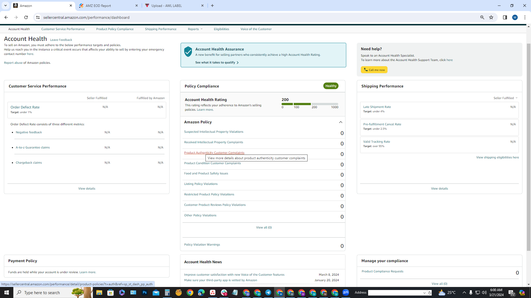This screenshot has height=298, width=531.
Task: Open Product Policy Compliance menu item
Action: pos(115,29)
